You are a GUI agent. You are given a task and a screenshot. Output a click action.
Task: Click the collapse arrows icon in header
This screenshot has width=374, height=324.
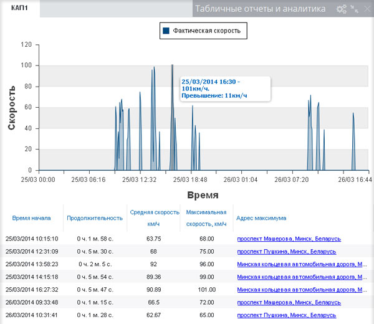[354, 9]
